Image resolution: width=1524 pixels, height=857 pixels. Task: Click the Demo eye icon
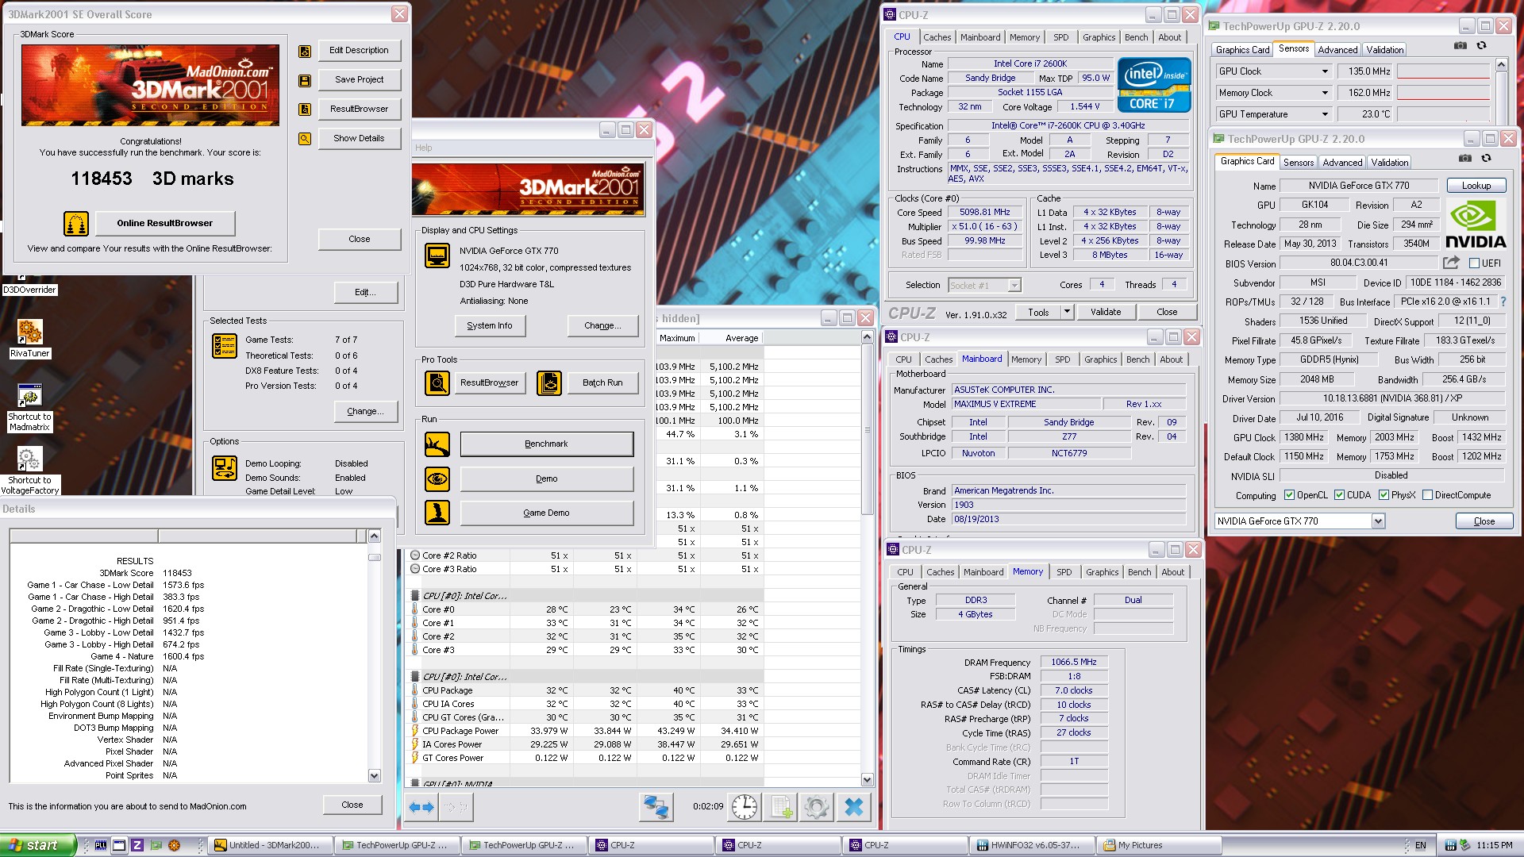click(x=437, y=479)
